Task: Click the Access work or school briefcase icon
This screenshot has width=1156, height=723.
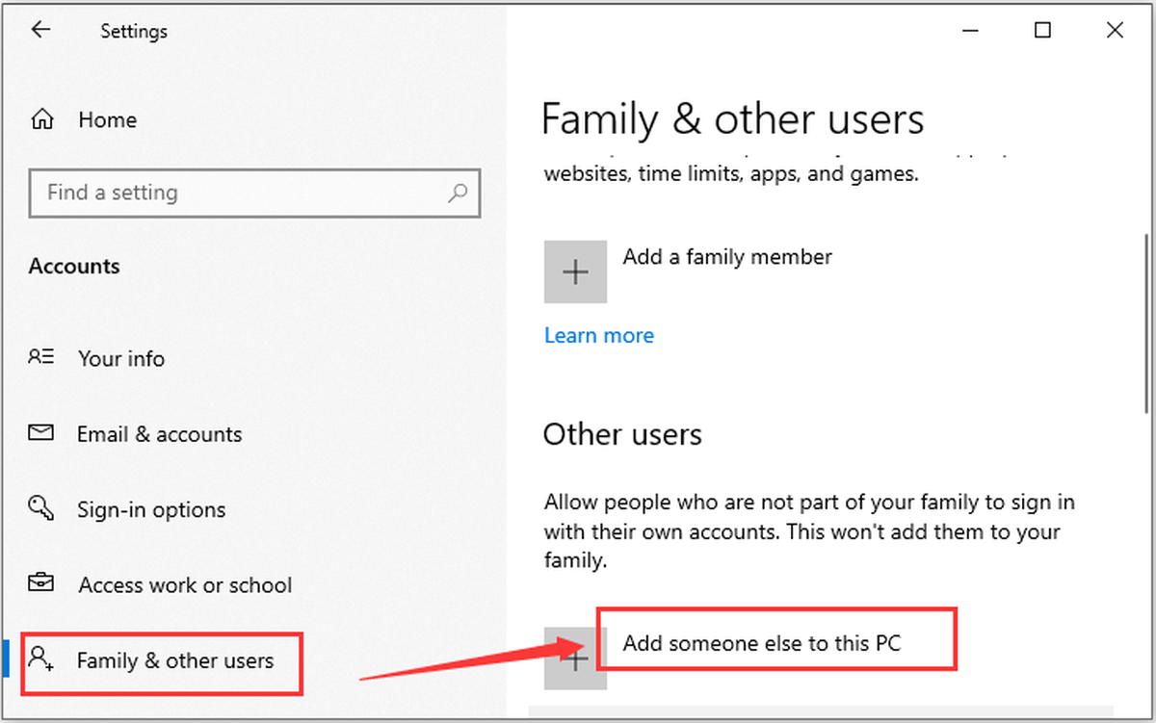Action: click(41, 583)
